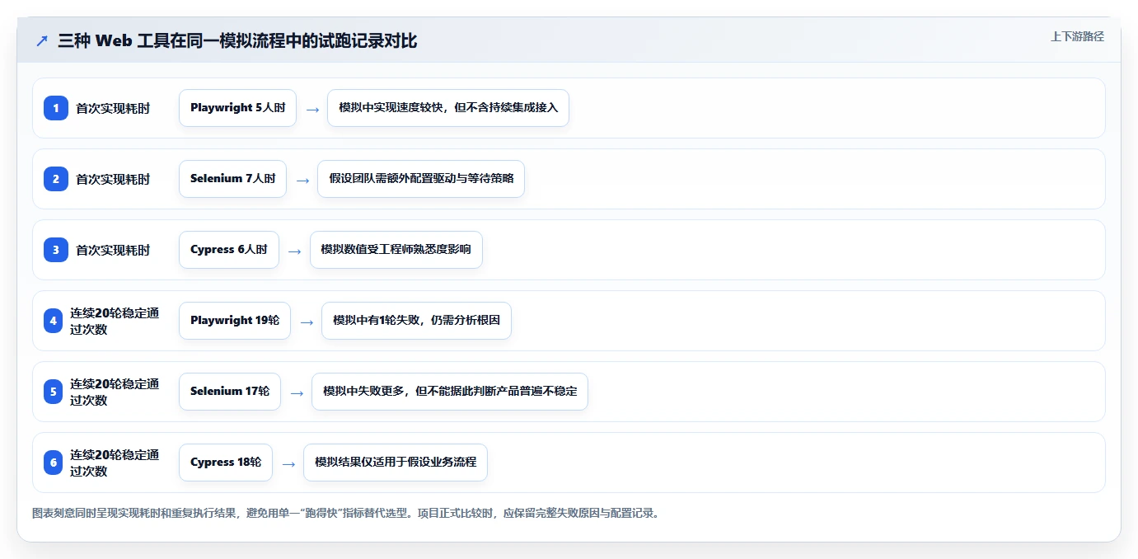The height and width of the screenshot is (559, 1138).
Task: Click the 首次实现耗时 label in the Playwright row
Action: pyautogui.click(x=113, y=109)
